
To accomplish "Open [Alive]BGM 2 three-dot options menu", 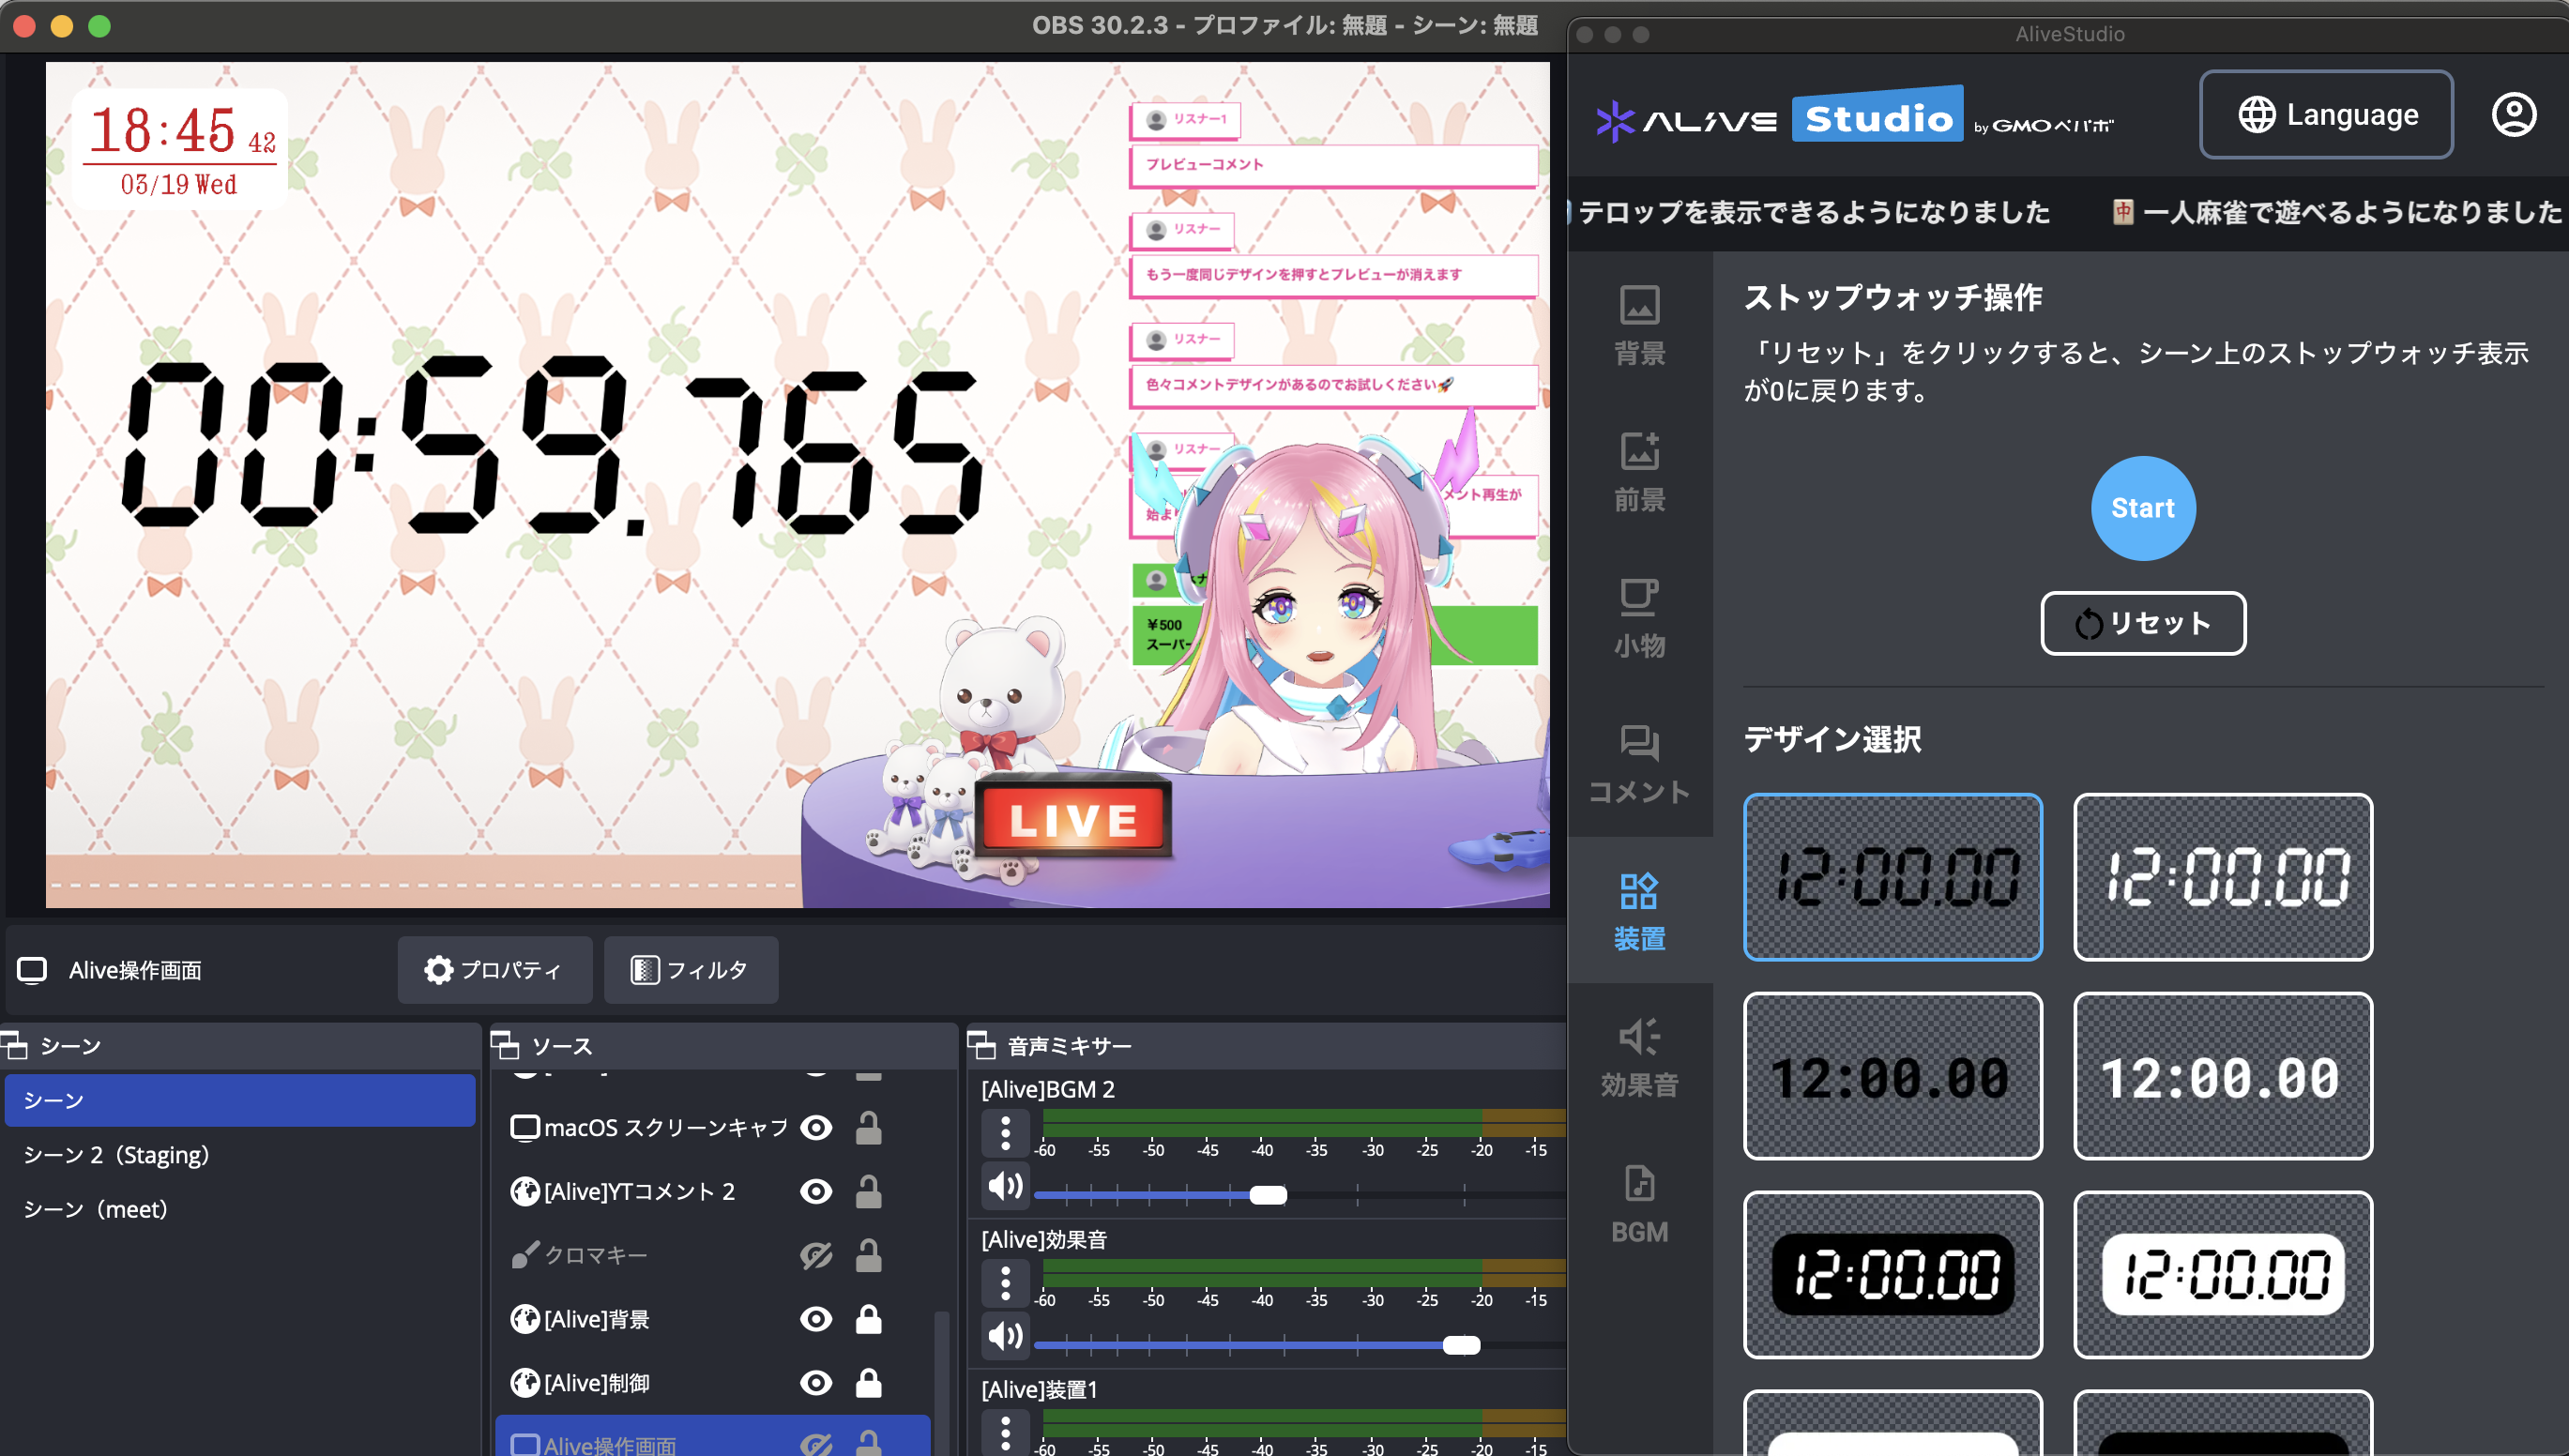I will click(1005, 1133).
